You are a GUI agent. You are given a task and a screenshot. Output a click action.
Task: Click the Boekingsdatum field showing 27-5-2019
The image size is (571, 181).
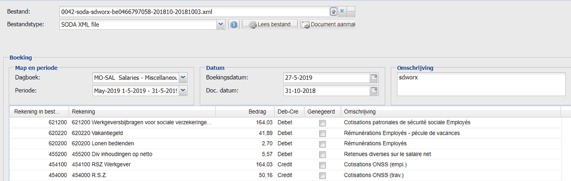click(x=327, y=77)
